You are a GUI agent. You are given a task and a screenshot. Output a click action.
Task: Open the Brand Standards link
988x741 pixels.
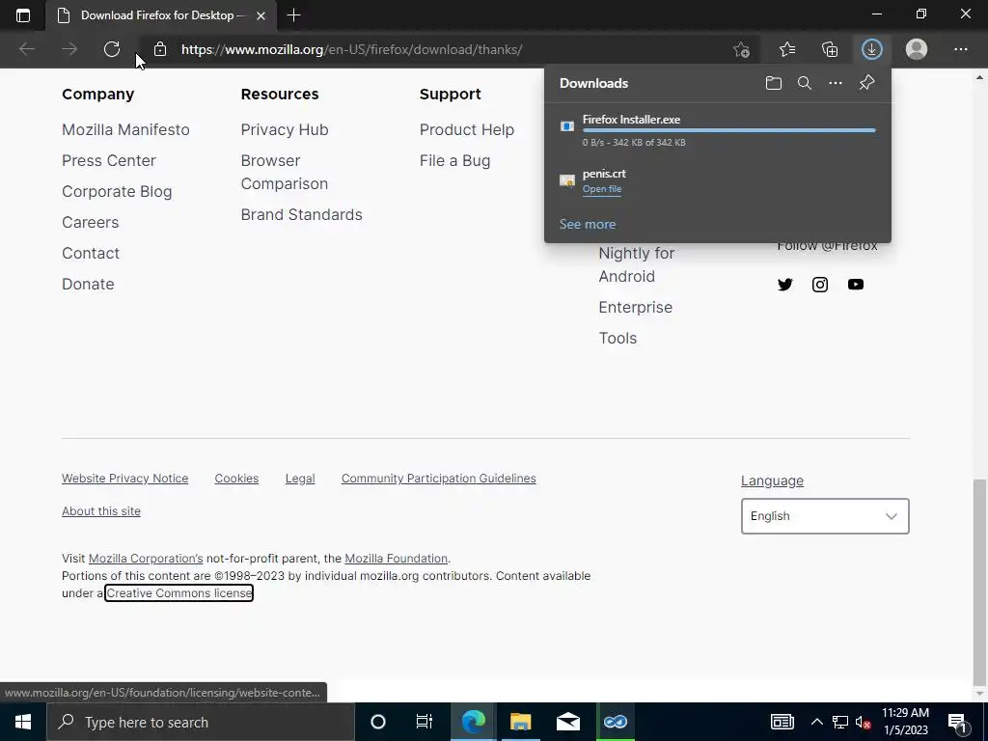pyautogui.click(x=301, y=215)
